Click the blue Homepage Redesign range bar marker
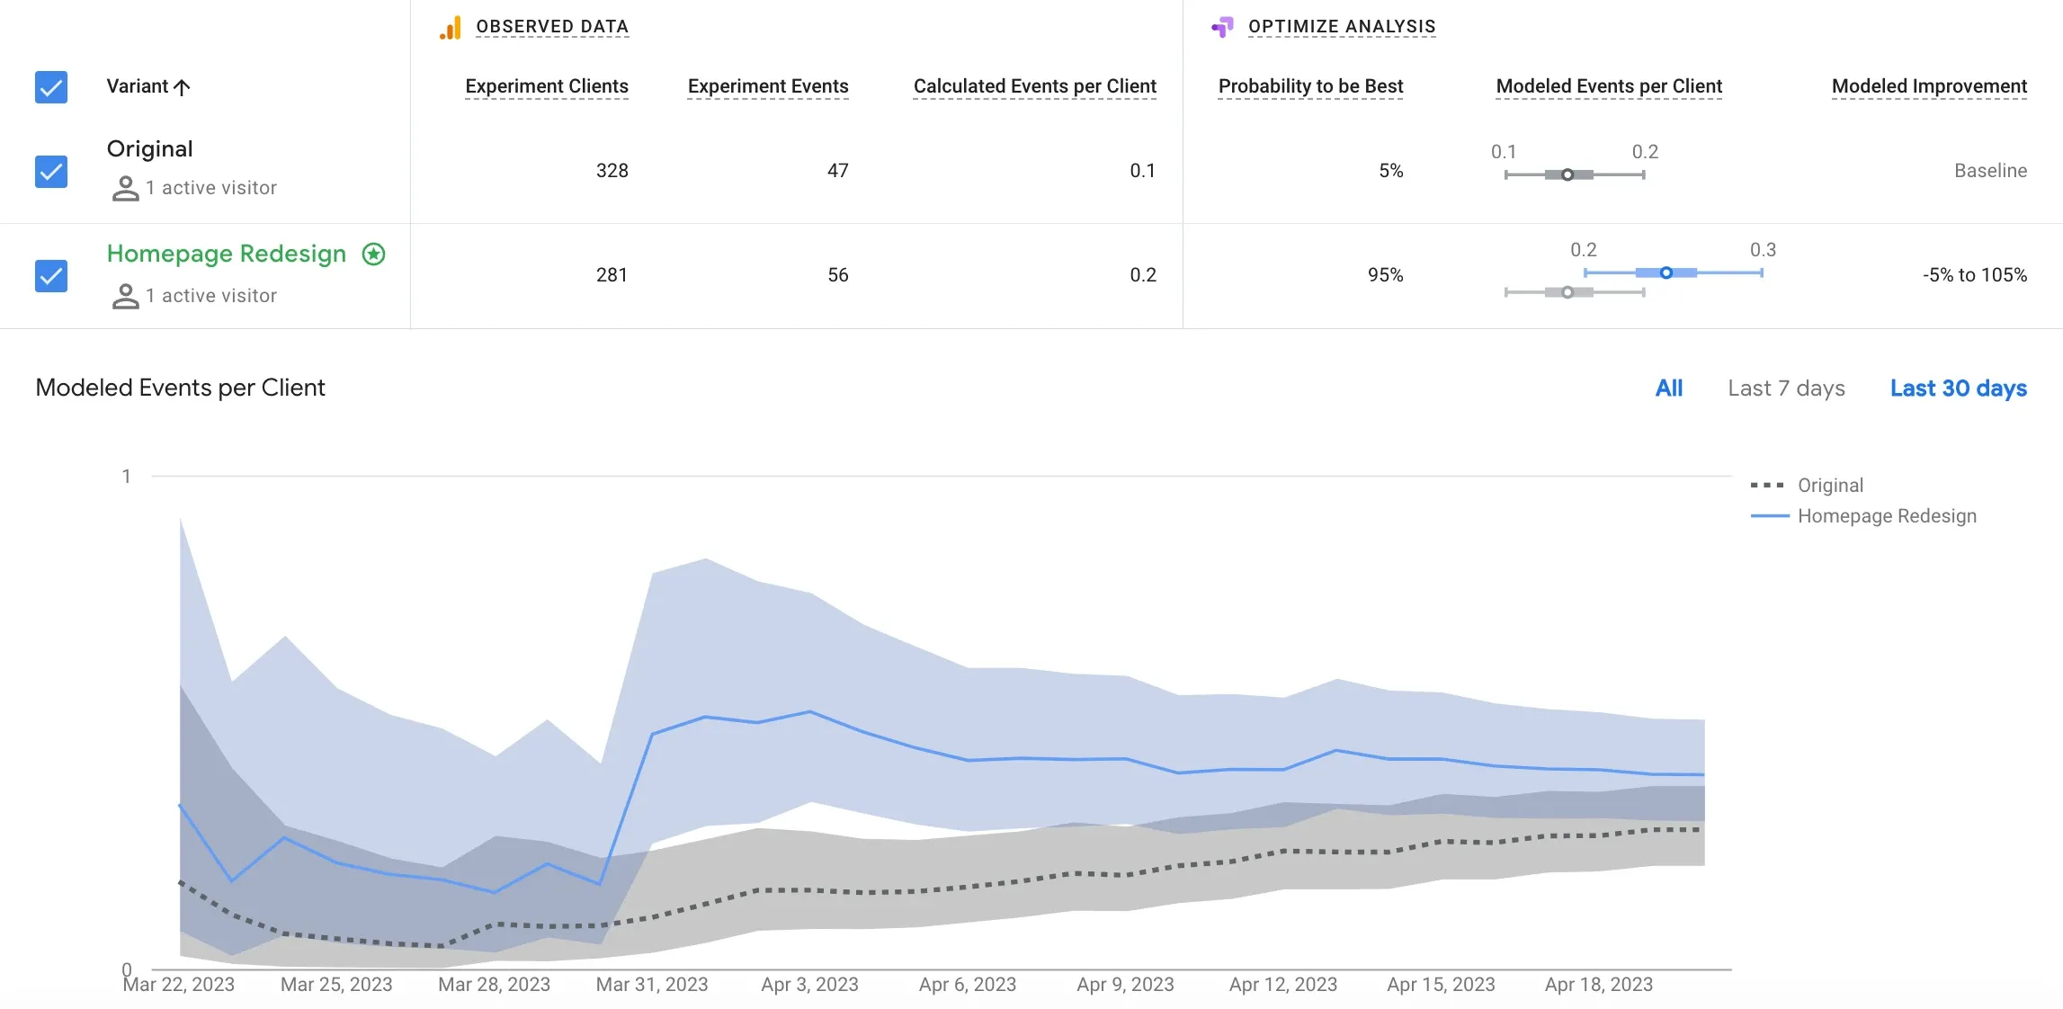This screenshot has height=1009, width=2063. coord(1666,272)
